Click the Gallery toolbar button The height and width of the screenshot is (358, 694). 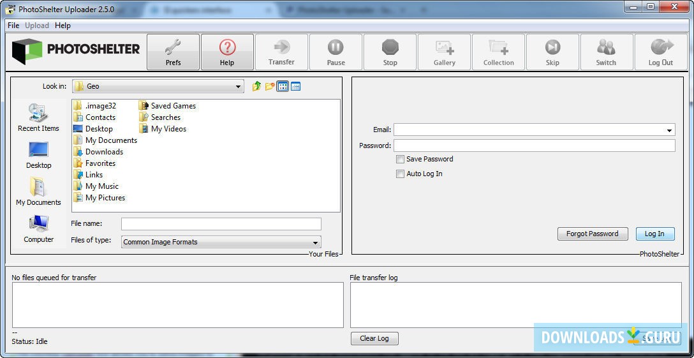(x=445, y=52)
